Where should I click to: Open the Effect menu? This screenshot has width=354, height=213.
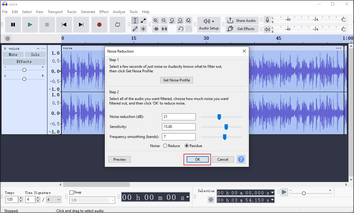[104, 12]
